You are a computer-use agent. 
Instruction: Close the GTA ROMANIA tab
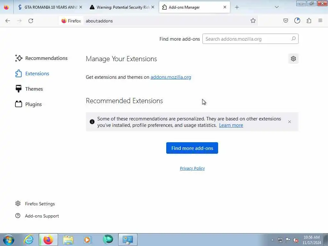(81, 7)
